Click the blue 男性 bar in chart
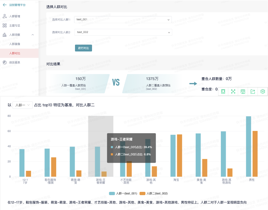268x210 pixels. (x=248, y=146)
